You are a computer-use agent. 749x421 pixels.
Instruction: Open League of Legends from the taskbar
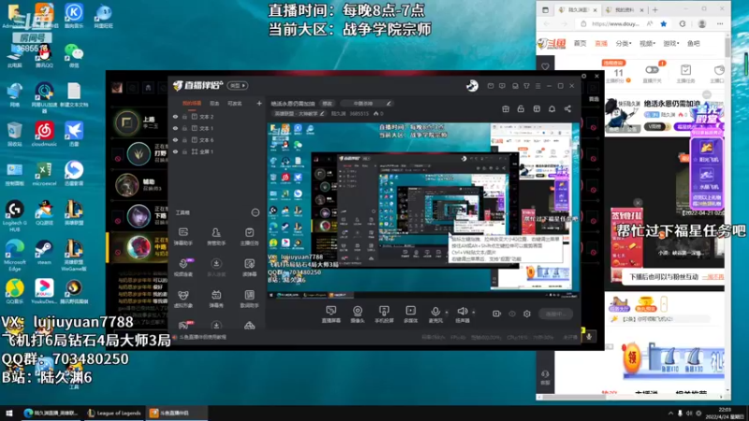(114, 413)
